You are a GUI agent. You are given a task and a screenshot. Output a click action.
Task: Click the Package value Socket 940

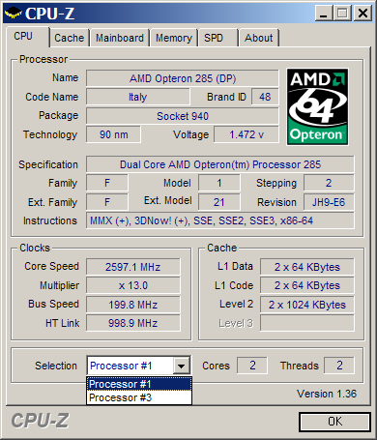point(183,116)
